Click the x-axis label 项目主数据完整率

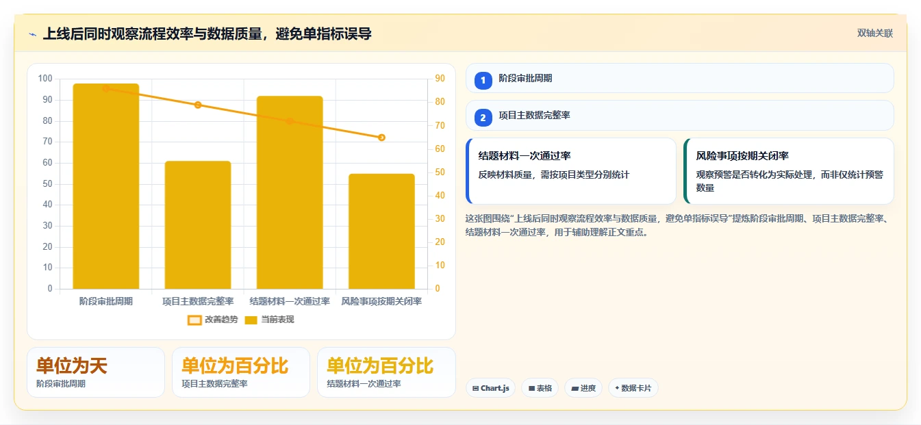click(198, 301)
